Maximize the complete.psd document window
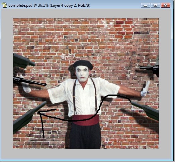This screenshot has width=175, height=162. point(155,5)
